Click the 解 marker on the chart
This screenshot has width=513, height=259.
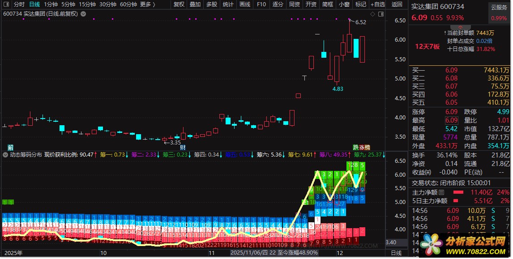click(10, 147)
